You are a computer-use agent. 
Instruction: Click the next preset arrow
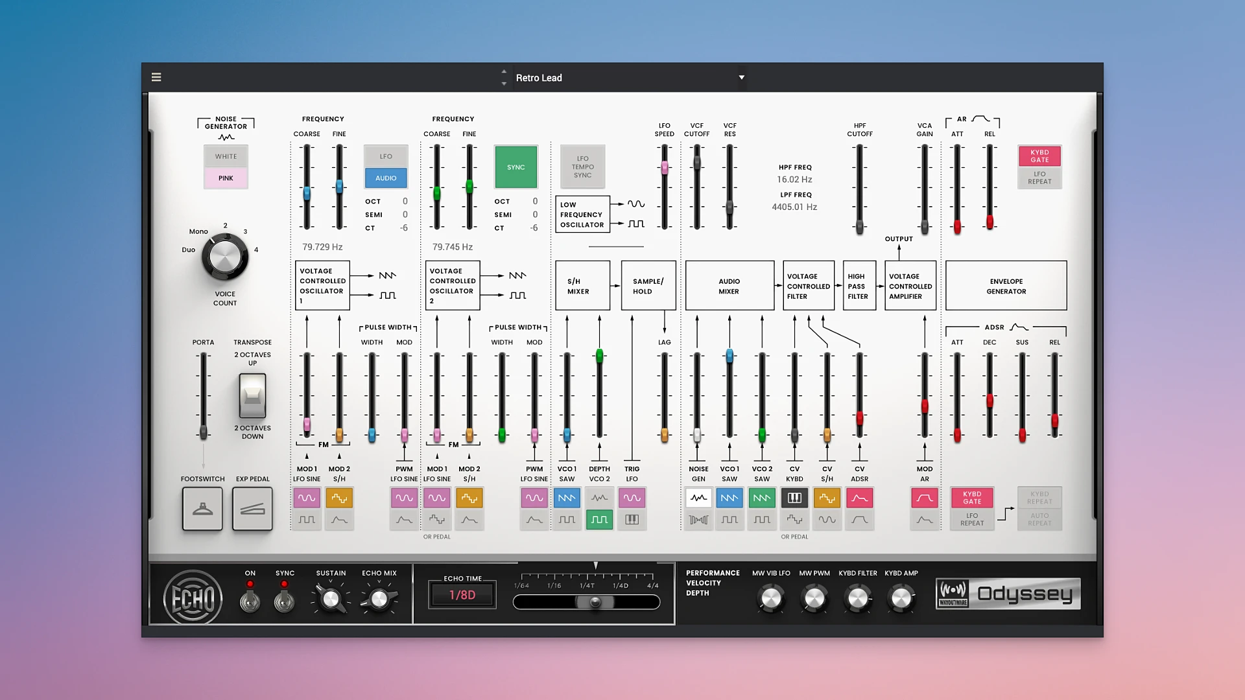[x=504, y=83]
